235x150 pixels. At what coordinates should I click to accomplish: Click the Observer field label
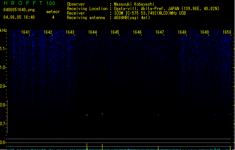(x=76, y=4)
